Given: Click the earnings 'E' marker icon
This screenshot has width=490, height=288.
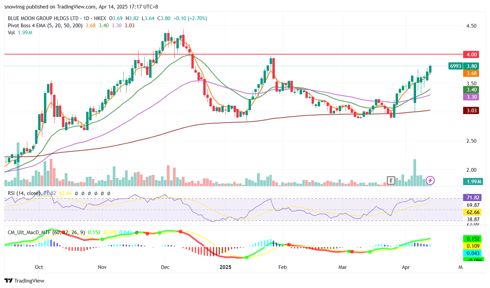Looking at the screenshot, I should 391,180.
